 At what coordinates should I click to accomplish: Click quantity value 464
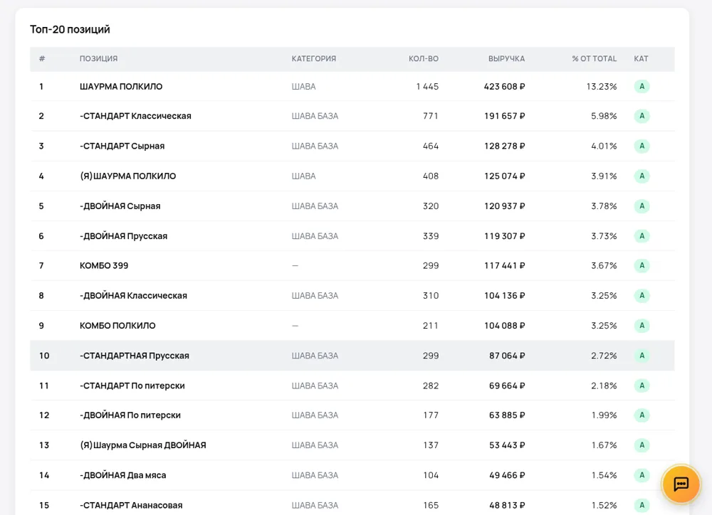pyautogui.click(x=431, y=146)
